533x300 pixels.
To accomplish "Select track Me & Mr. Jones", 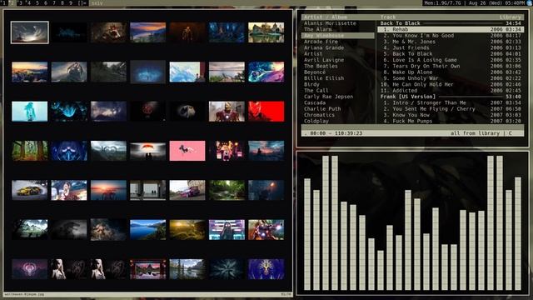I will [451, 42].
